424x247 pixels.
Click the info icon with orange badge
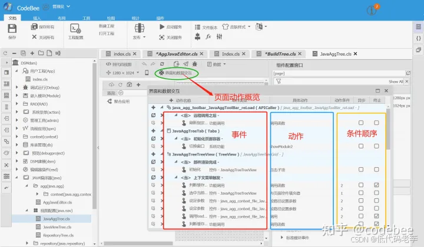(372, 10)
